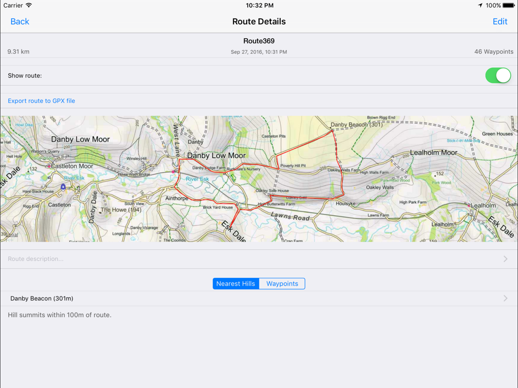Tap the 46 Waypoints count
518x388 pixels.
494,52
